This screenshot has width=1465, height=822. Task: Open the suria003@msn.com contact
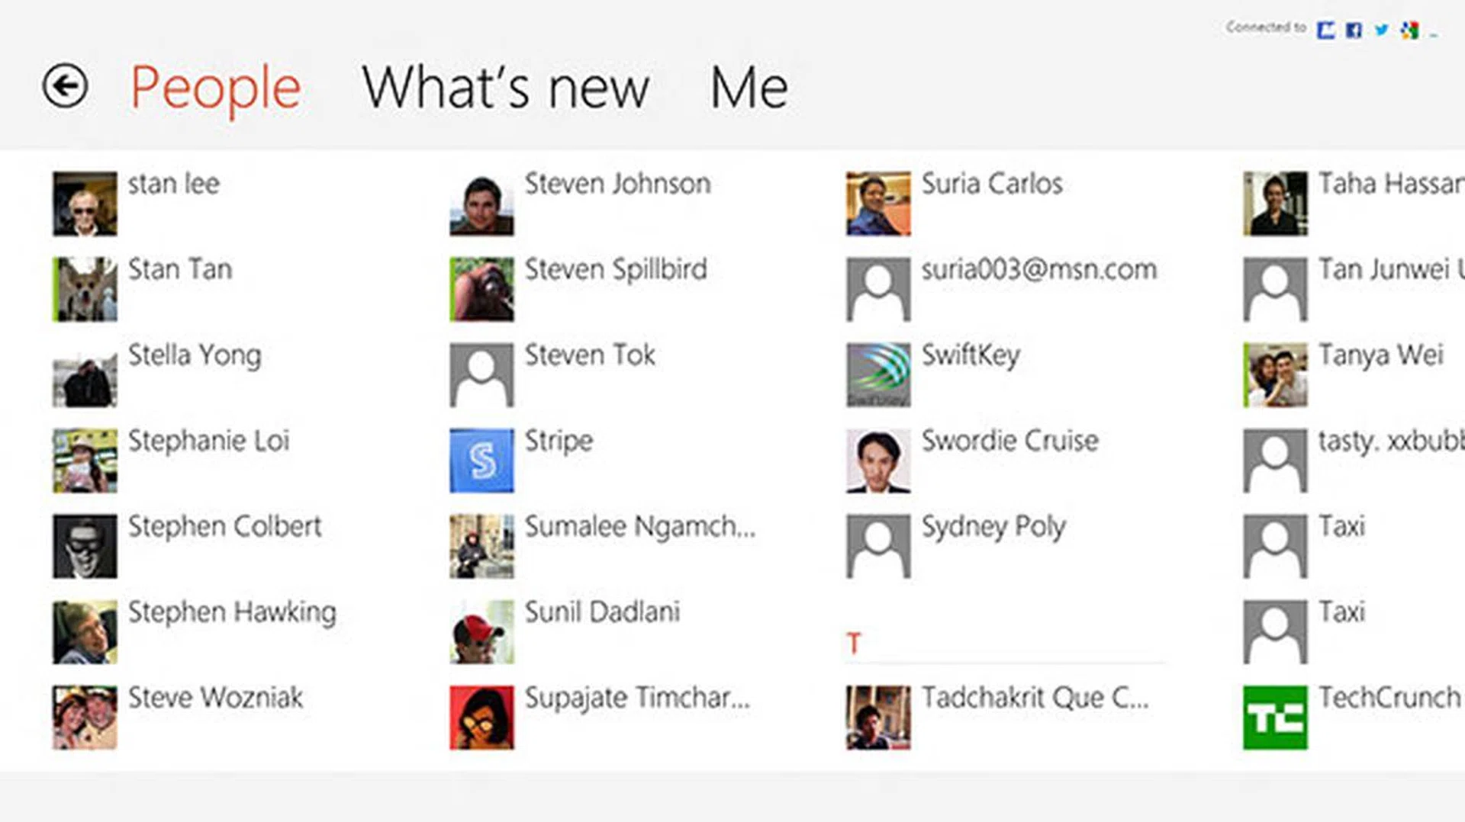point(1038,270)
